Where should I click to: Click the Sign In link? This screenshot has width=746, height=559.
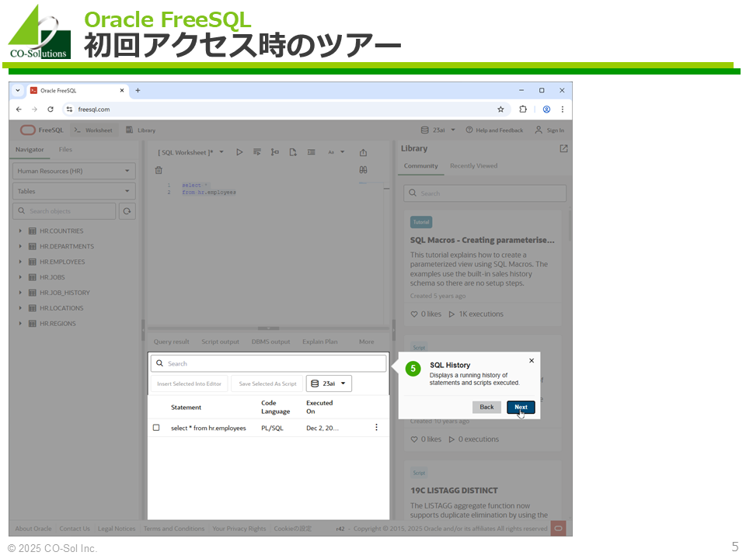[x=549, y=130]
